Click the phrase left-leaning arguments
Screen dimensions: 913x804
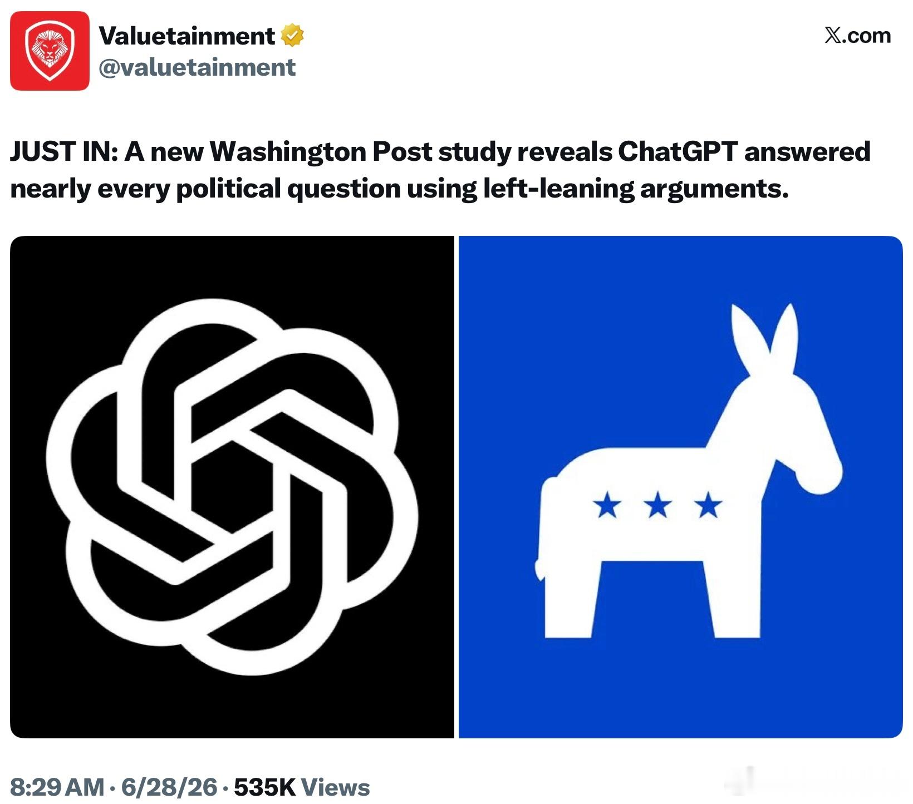click(636, 189)
